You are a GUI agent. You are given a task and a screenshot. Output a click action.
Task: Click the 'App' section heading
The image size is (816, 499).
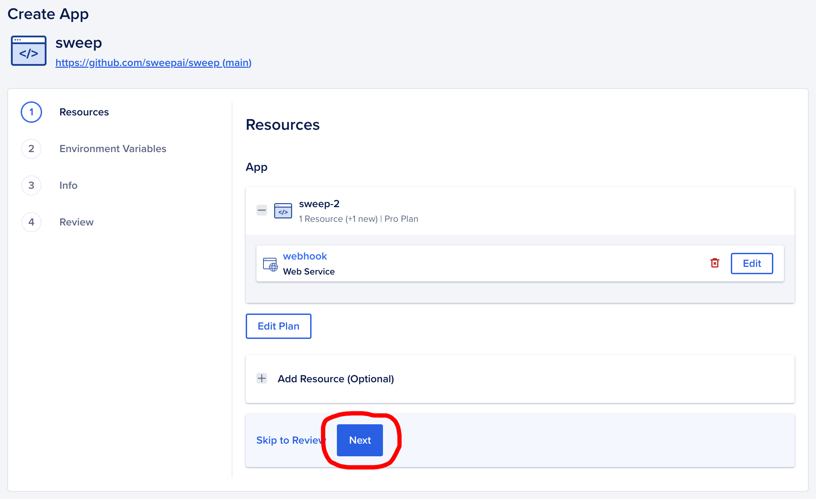pyautogui.click(x=256, y=167)
